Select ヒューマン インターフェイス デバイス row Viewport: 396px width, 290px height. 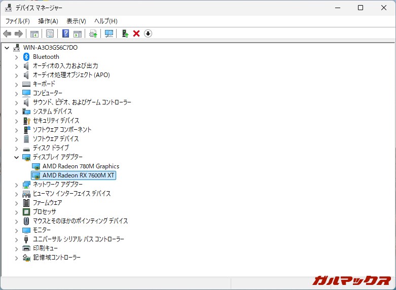point(71,194)
